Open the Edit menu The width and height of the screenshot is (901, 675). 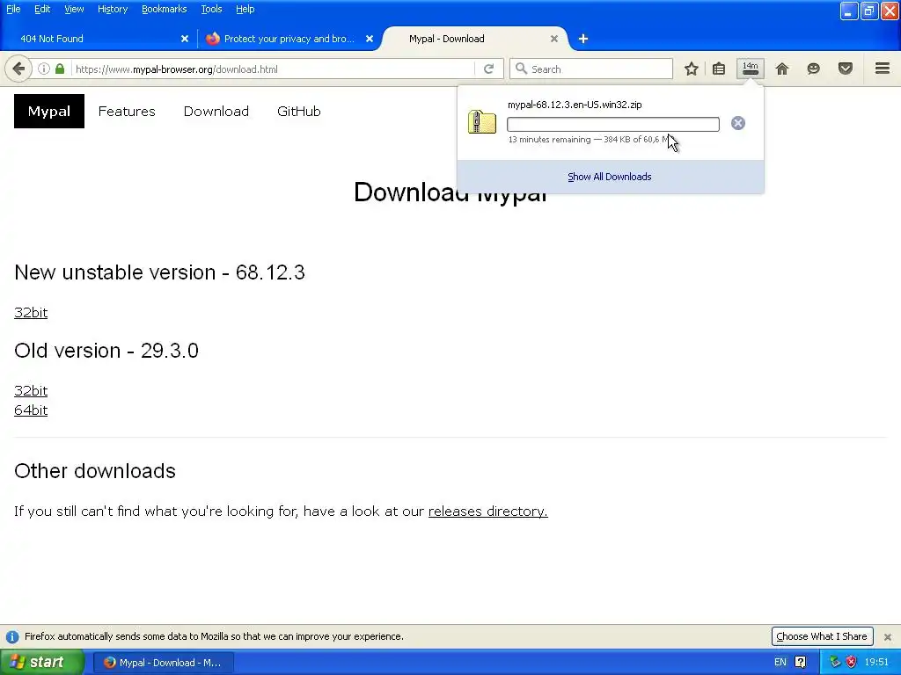click(x=42, y=9)
